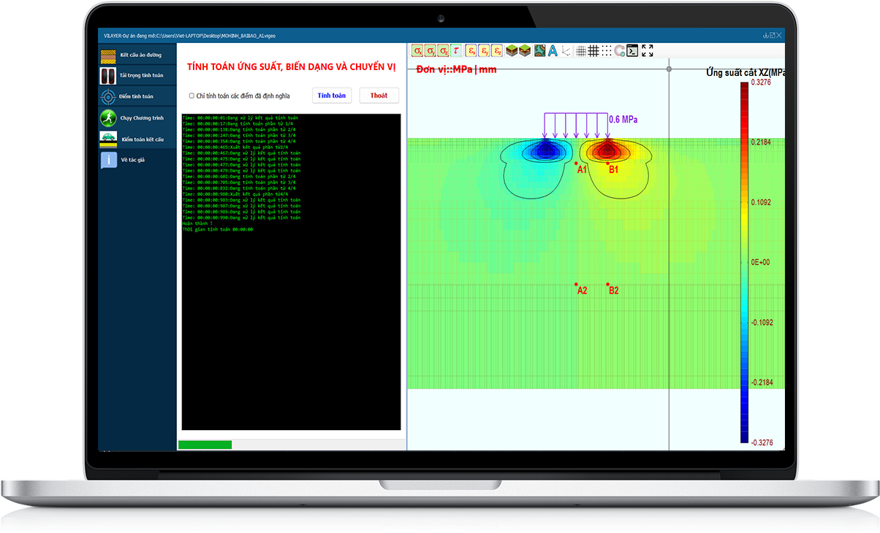This screenshot has width=880, height=533.
Task: Select the epsilon-z strain icon
Action: click(x=498, y=50)
